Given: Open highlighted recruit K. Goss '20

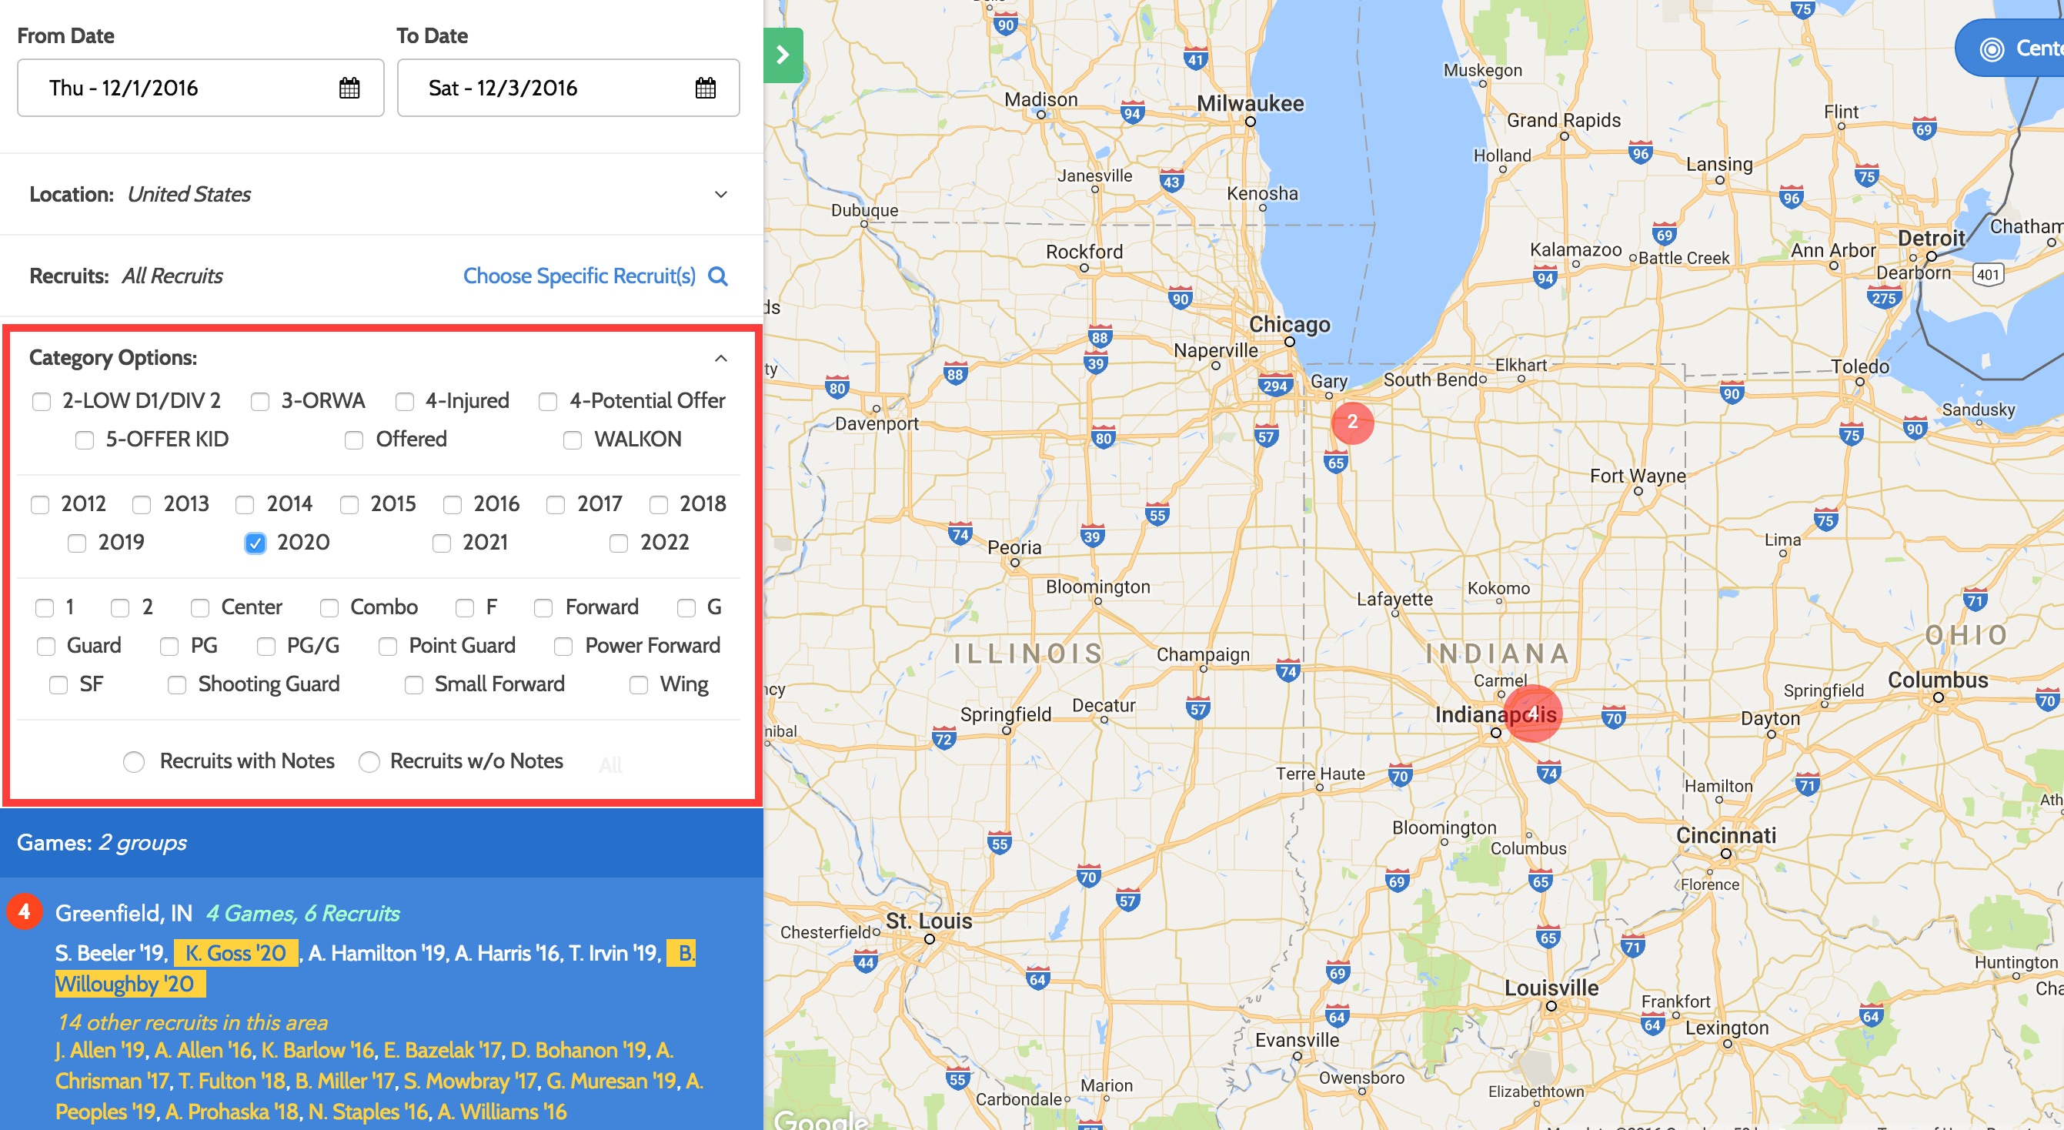Looking at the screenshot, I should (x=235, y=953).
